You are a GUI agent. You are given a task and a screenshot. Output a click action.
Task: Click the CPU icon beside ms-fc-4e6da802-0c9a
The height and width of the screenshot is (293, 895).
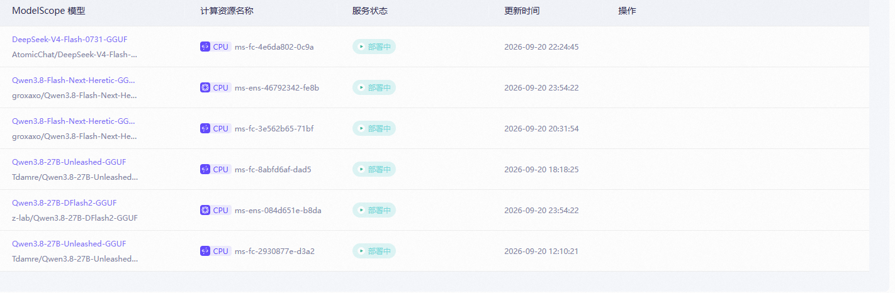pos(205,47)
